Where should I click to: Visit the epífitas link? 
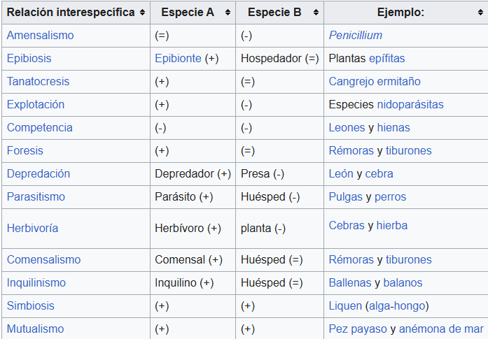pos(387,59)
